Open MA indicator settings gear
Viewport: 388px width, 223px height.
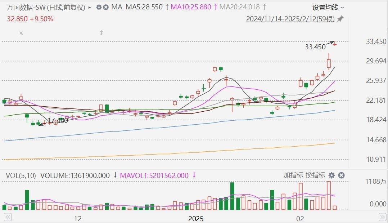99,7
